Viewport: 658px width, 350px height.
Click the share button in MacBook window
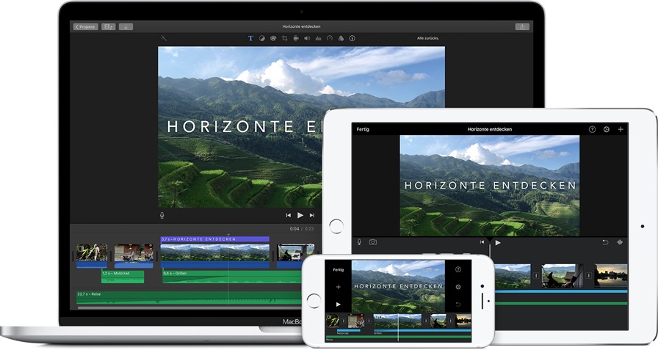coord(522,27)
